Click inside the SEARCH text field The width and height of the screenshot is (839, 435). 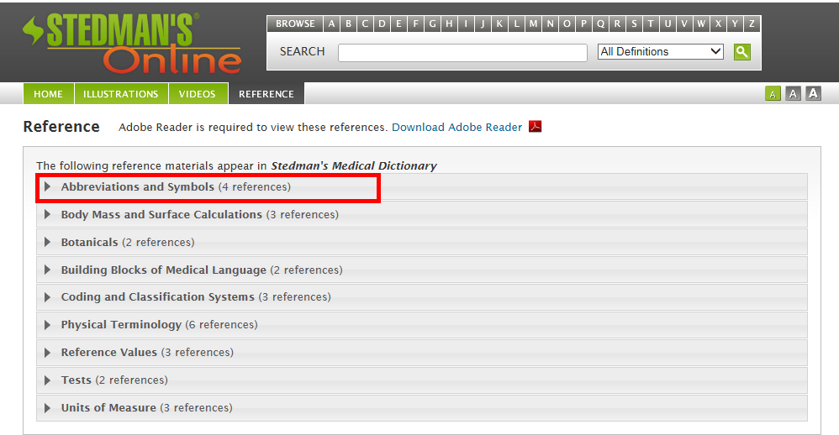[463, 52]
